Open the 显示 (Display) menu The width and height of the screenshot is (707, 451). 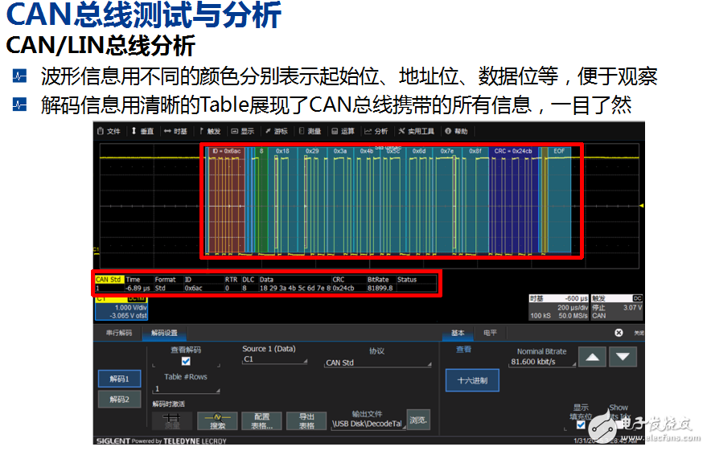pos(243,131)
